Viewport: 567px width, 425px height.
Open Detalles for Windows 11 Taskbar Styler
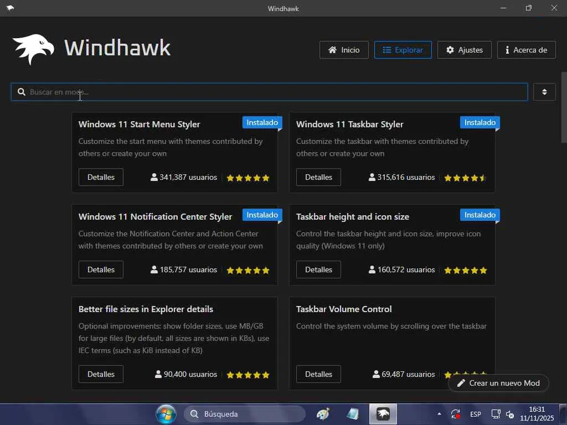318,177
